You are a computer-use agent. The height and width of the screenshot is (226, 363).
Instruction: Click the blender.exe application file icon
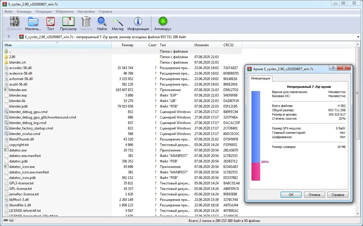(7, 90)
